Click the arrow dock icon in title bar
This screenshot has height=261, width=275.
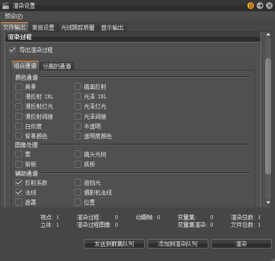260,6
